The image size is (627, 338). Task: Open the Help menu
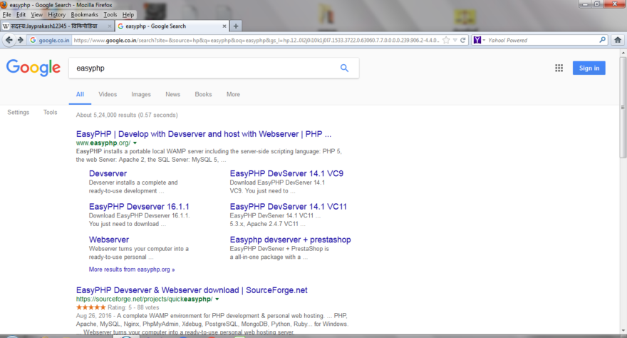(x=128, y=14)
